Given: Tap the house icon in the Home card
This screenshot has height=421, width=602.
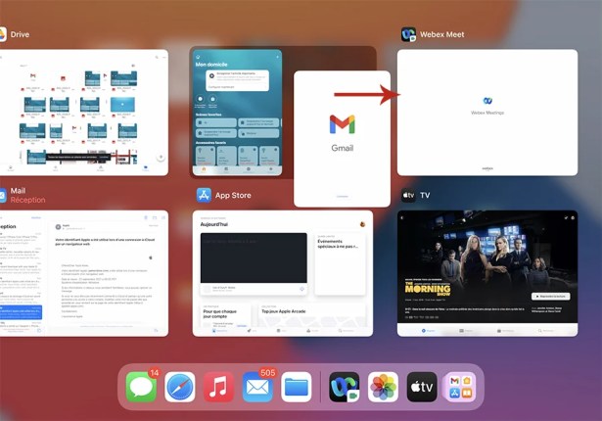Looking at the screenshot, I should coord(198,57).
